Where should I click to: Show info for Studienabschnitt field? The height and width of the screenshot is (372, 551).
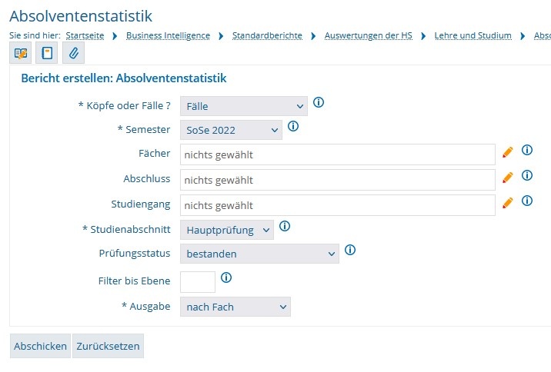(x=285, y=227)
